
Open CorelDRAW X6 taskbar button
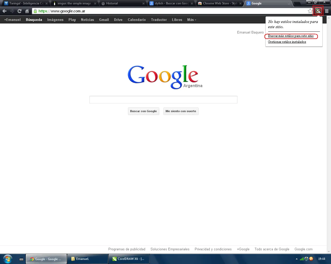129,259
